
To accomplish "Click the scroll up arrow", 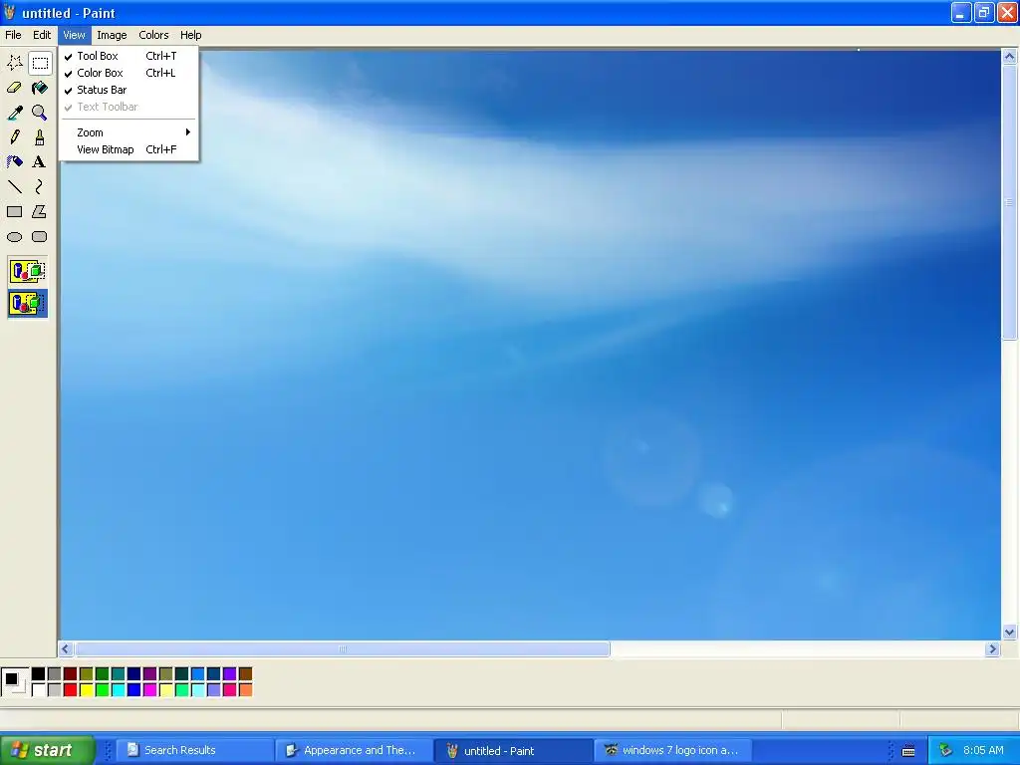I will 1010,57.
